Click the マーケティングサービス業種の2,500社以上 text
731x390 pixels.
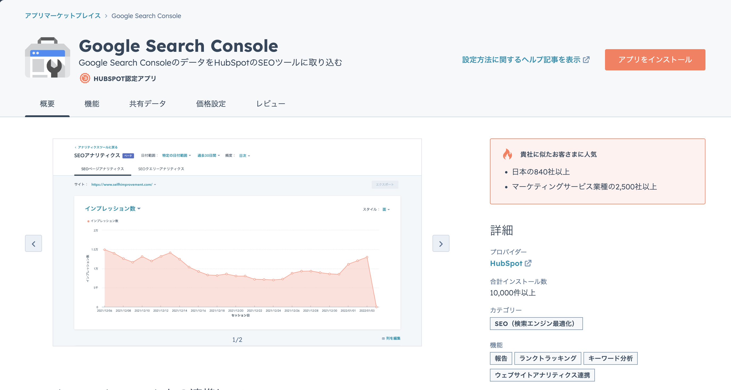pos(584,187)
